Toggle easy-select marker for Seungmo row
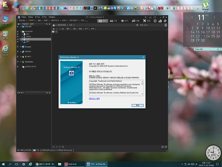Viewport: 222px width, 167px height. (18, 47)
